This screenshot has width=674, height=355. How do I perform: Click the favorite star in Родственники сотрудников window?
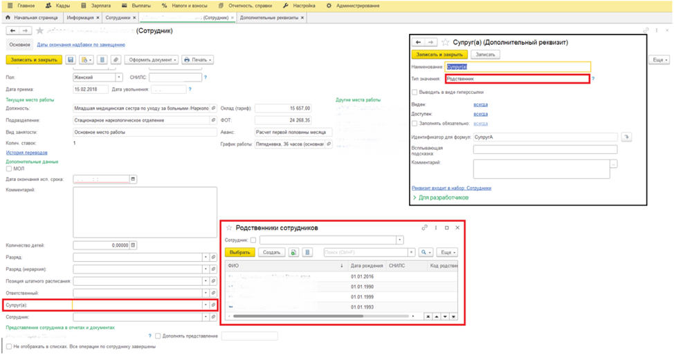(229, 228)
